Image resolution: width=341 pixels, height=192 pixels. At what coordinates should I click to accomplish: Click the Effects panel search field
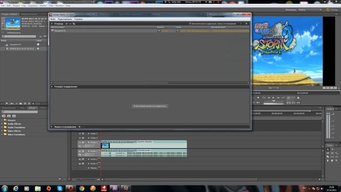[x=20, y=112]
